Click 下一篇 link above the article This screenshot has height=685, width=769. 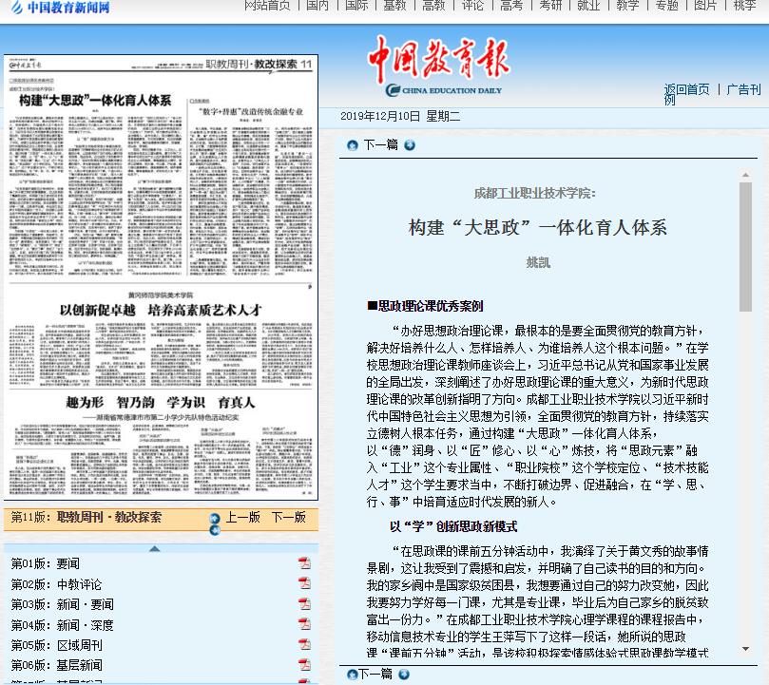click(380, 145)
